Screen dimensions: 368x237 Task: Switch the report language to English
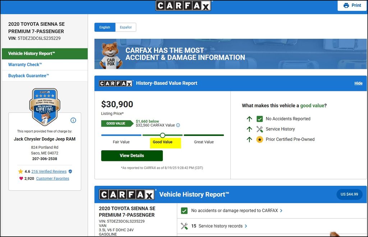(105, 27)
